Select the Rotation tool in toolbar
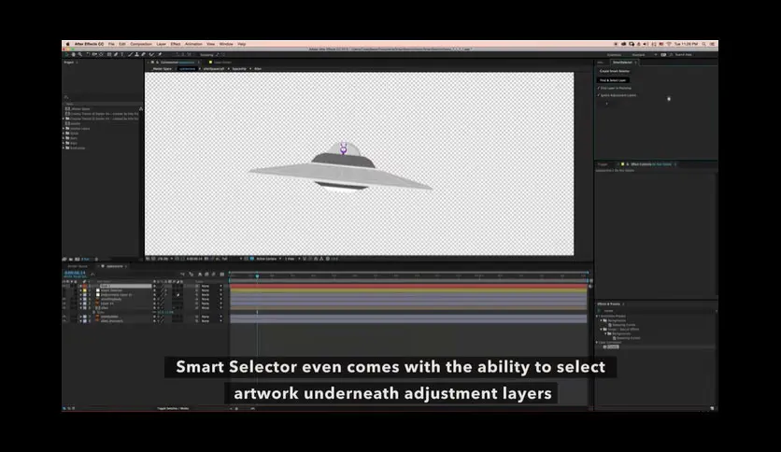 pyautogui.click(x=88, y=55)
